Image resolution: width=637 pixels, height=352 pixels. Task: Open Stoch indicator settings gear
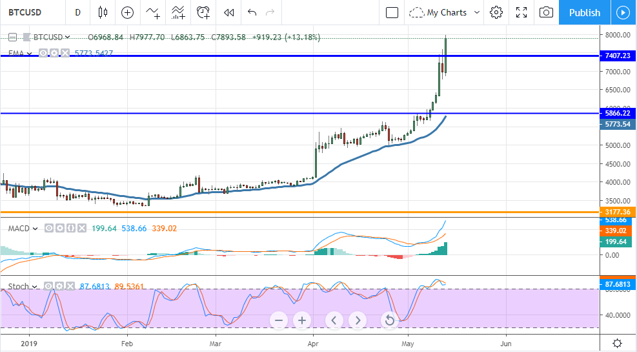coord(59,287)
